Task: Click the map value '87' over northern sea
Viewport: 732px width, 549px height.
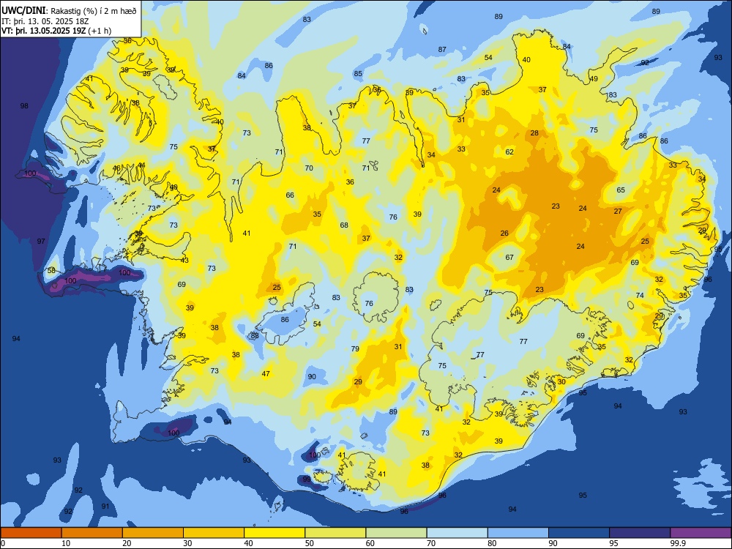Action: coord(443,50)
